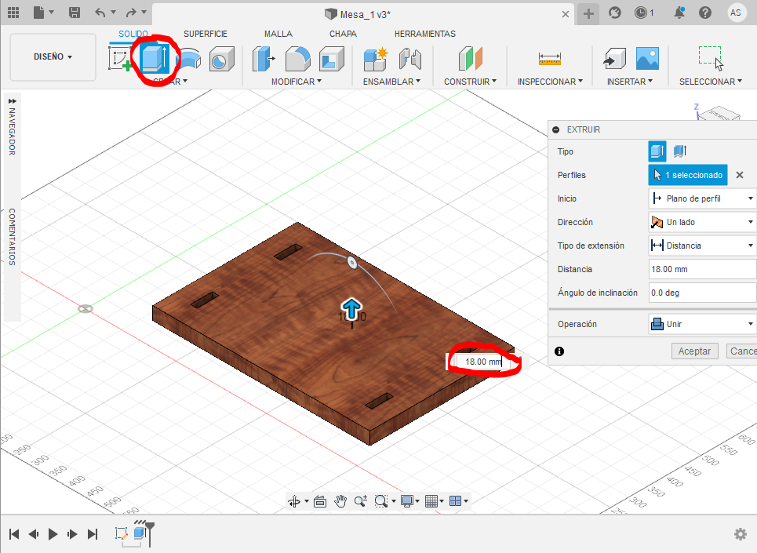Select the Extruir tool in the Solido toolbar
The image size is (757, 553).
point(154,59)
